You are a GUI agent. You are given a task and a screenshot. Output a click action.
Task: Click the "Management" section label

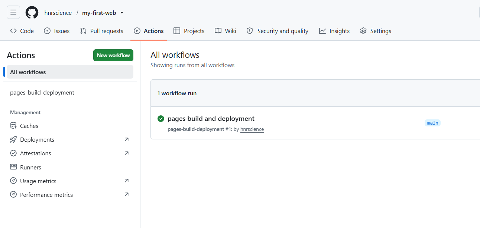[x=25, y=112]
